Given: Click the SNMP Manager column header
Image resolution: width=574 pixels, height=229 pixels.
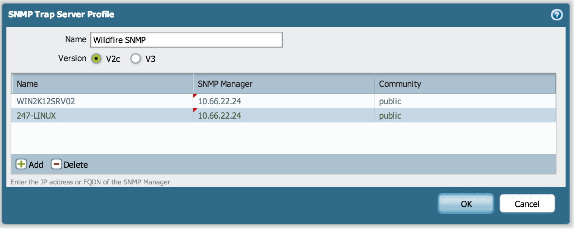Looking at the screenshot, I should (224, 84).
